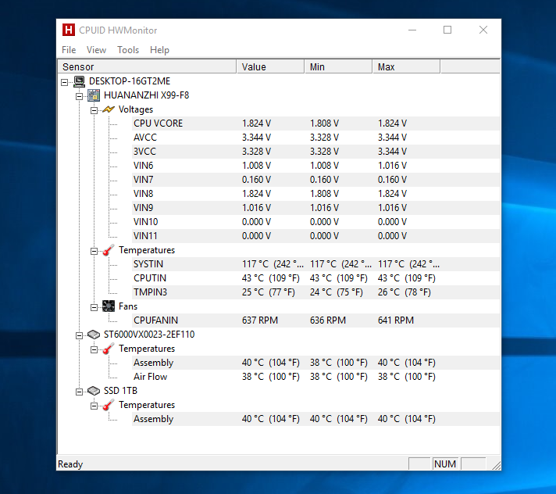Screen dimensions: 556x494
Task: Click the motherboard icon beside HUANANZHI X99-F8
Action: (x=94, y=95)
